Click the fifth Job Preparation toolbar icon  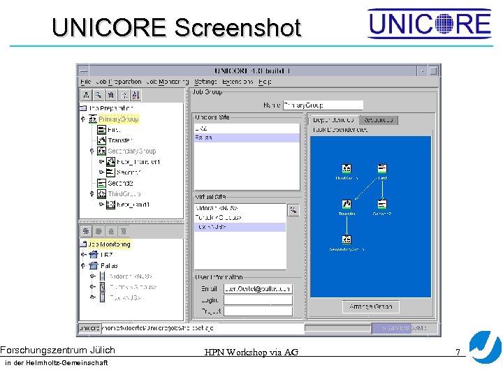[x=136, y=95]
